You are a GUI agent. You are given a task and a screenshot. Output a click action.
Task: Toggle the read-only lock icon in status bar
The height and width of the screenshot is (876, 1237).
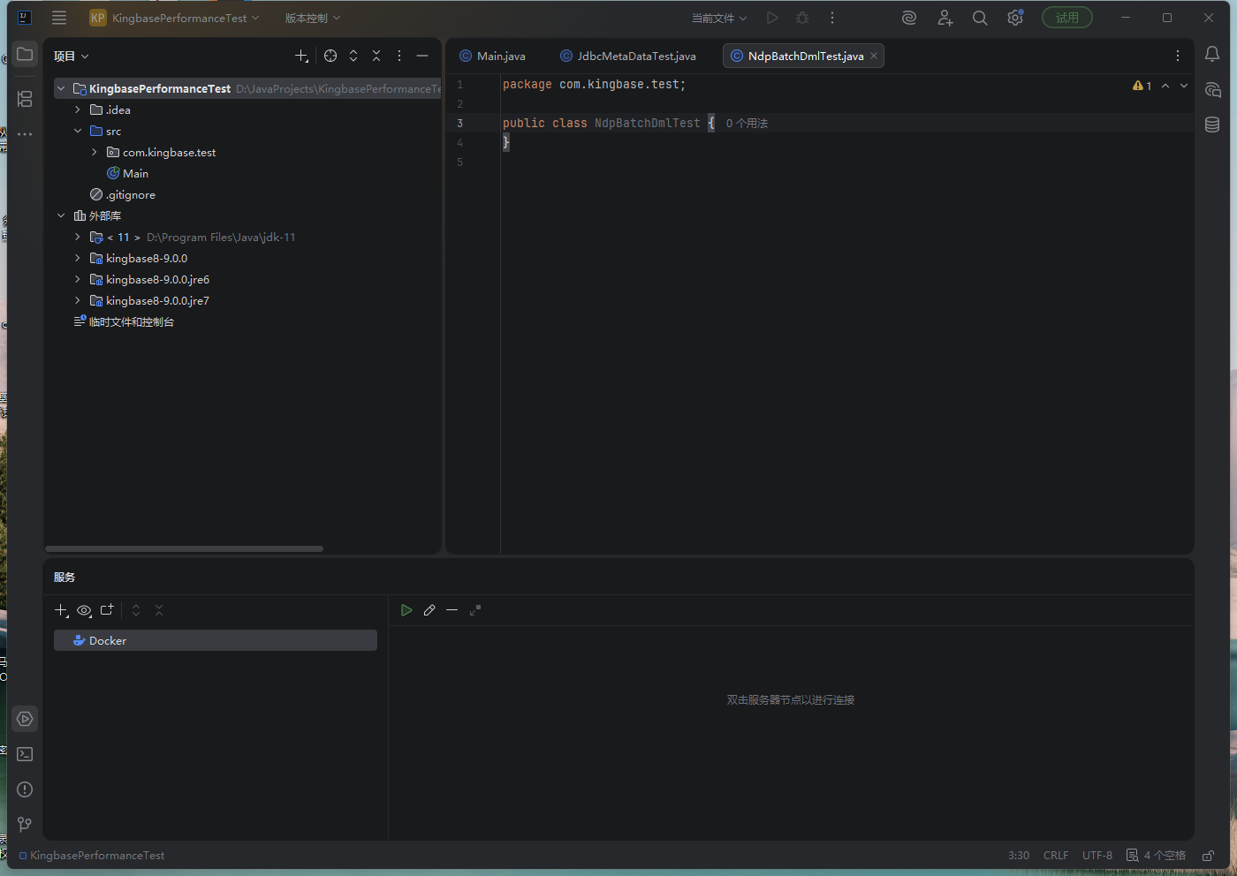(1208, 856)
